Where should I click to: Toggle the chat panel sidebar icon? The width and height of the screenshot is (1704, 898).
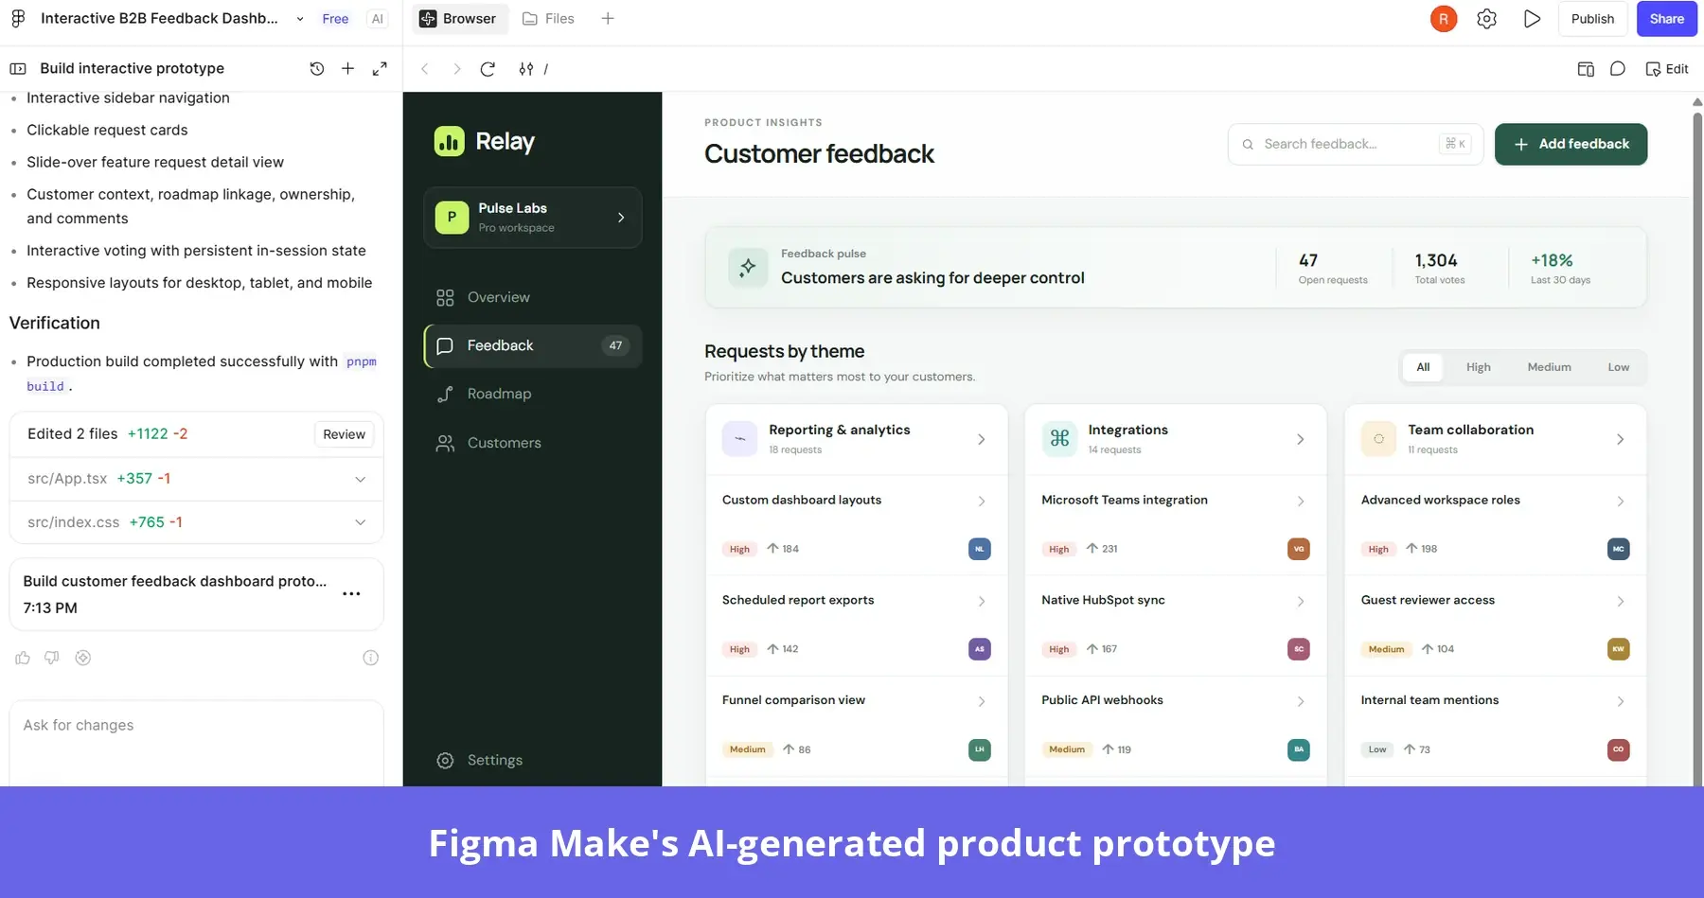[x=18, y=68]
